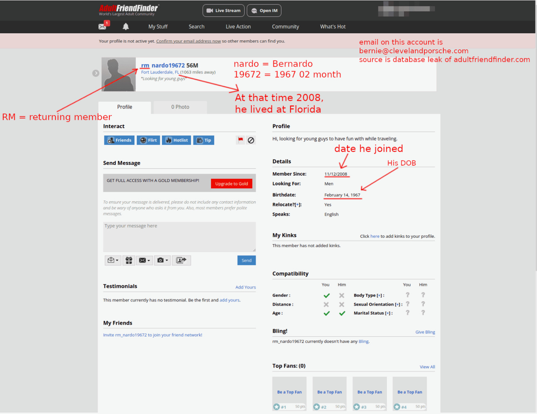Report profile with the red flag icon
The height and width of the screenshot is (414, 537).
(240, 140)
